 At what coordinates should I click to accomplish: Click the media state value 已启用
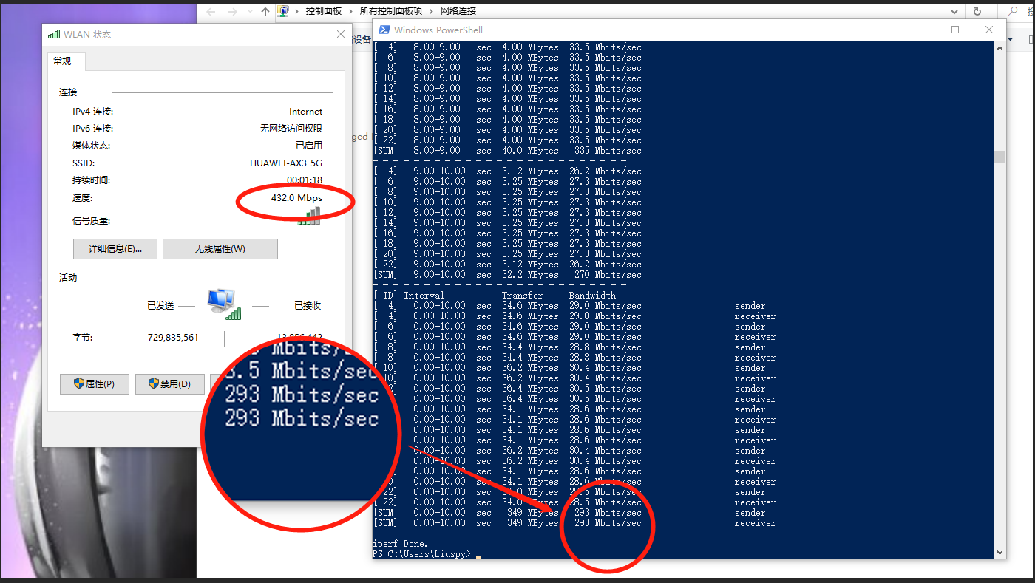309,146
